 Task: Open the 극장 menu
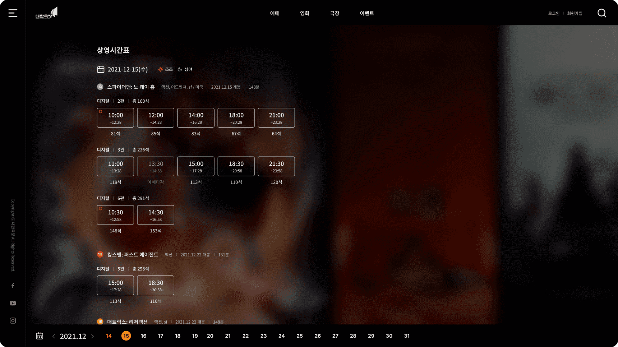[x=335, y=13]
